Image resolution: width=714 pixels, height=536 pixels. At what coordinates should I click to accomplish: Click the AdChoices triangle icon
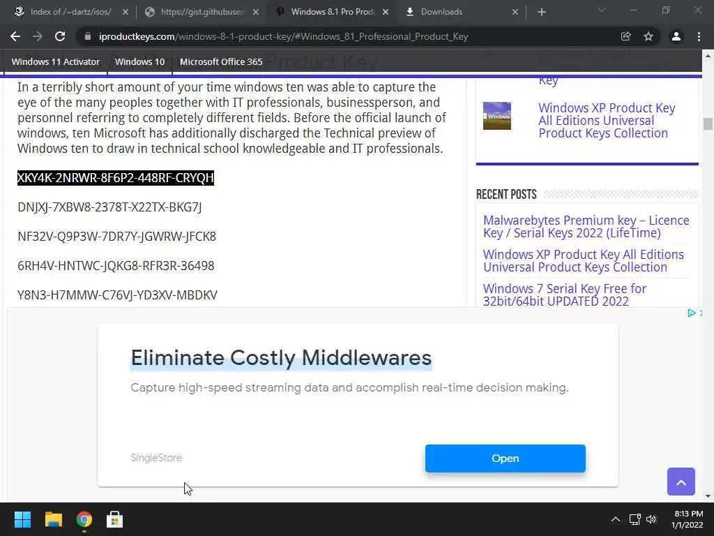coord(691,313)
